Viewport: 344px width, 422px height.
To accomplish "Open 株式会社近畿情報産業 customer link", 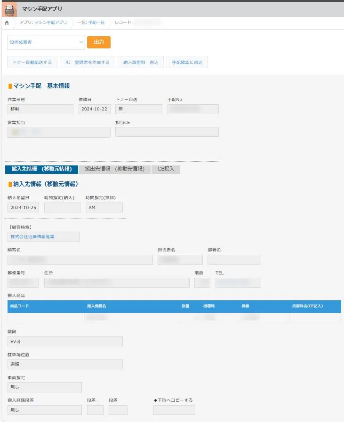I will 43,237.
